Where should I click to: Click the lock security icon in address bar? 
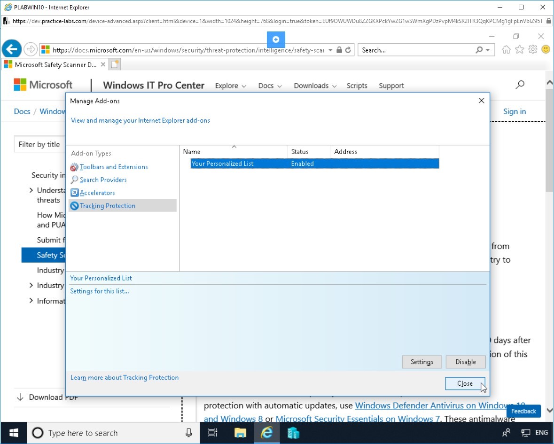[339, 50]
